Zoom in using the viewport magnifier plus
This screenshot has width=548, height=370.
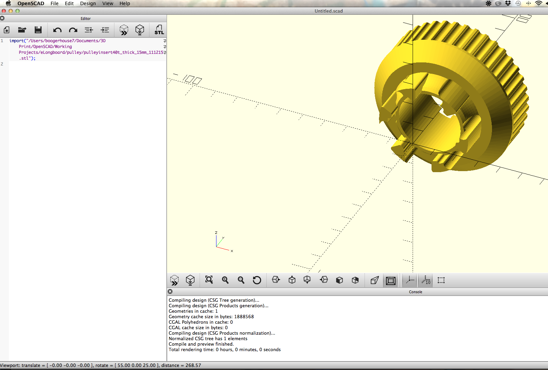225,280
